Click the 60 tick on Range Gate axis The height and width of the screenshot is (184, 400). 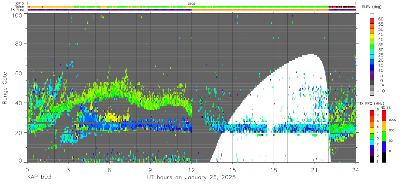tap(18, 73)
